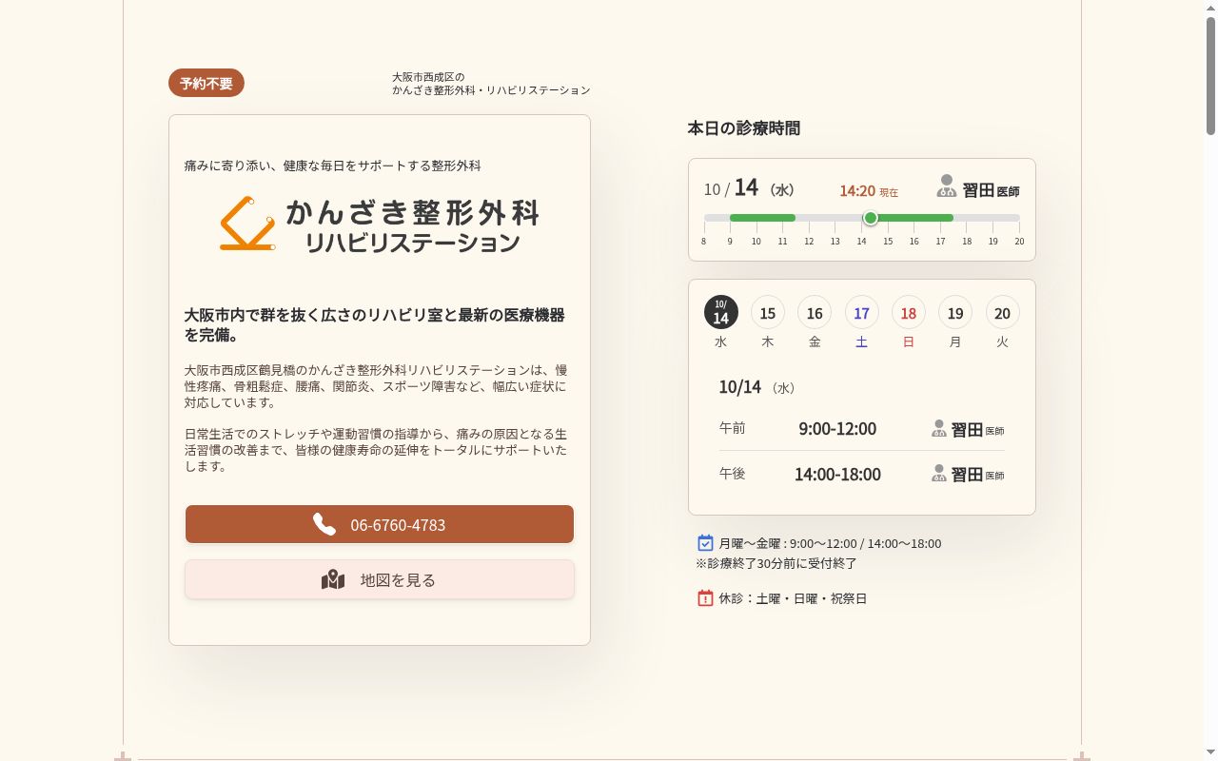The width and height of the screenshot is (1218, 761).
Task: Click the doctor icon in the 午後 row
Action: pos(939,474)
